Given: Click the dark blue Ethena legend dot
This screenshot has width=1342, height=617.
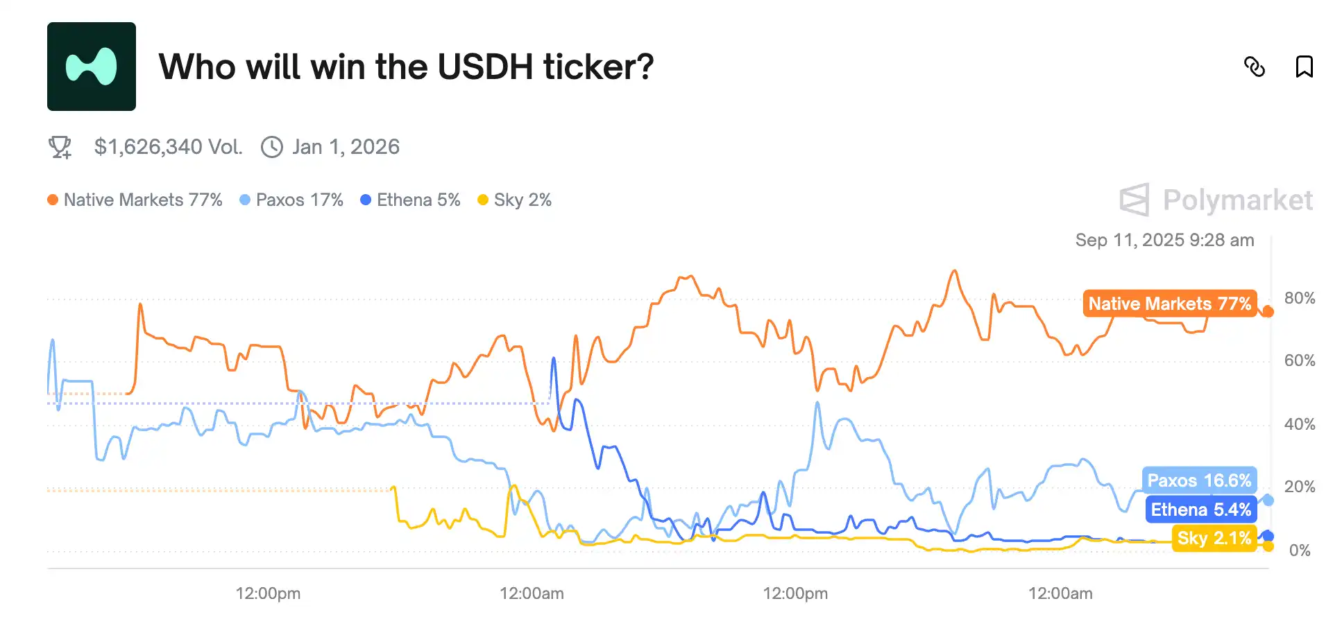Looking at the screenshot, I should [x=366, y=200].
